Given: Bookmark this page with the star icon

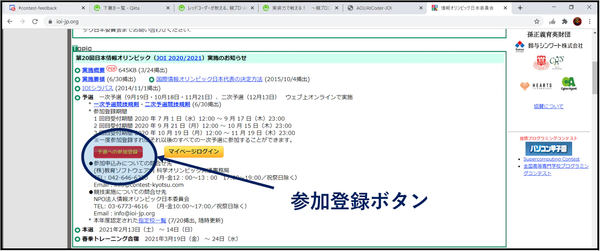Looking at the screenshot, I should pyautogui.click(x=537, y=21).
